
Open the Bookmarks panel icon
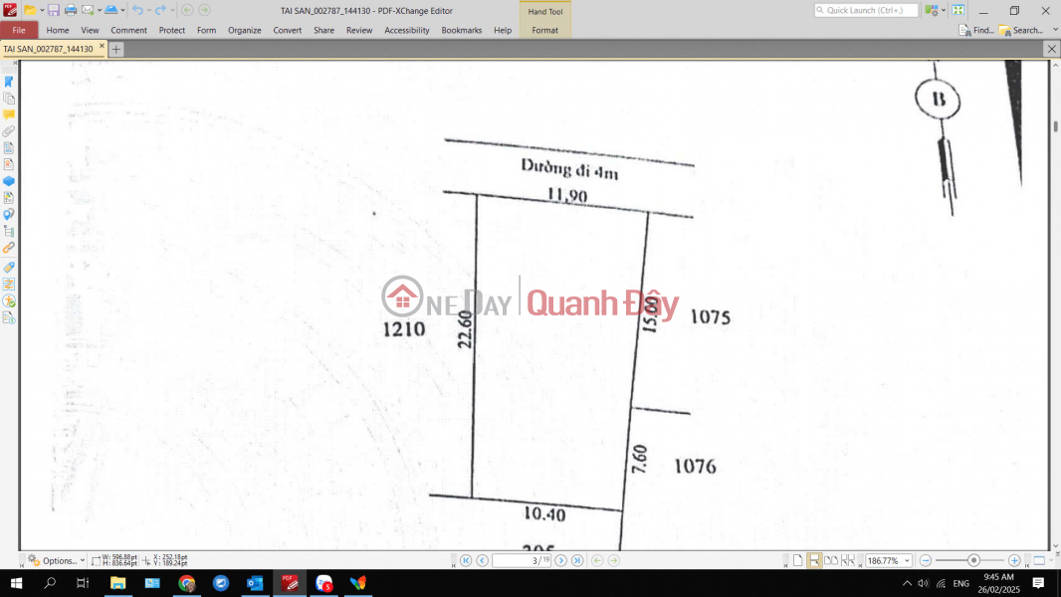[x=9, y=82]
